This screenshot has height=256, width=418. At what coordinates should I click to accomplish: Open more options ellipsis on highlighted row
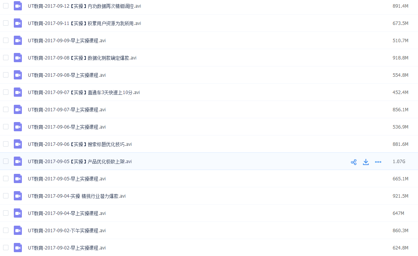click(378, 162)
